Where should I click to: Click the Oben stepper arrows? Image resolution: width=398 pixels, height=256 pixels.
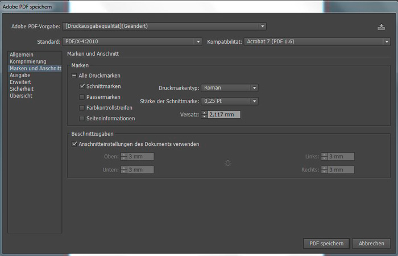coord(124,157)
